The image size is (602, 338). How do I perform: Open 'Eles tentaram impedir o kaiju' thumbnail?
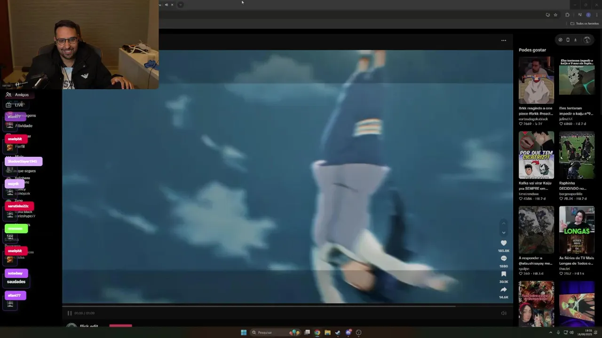[577, 80]
